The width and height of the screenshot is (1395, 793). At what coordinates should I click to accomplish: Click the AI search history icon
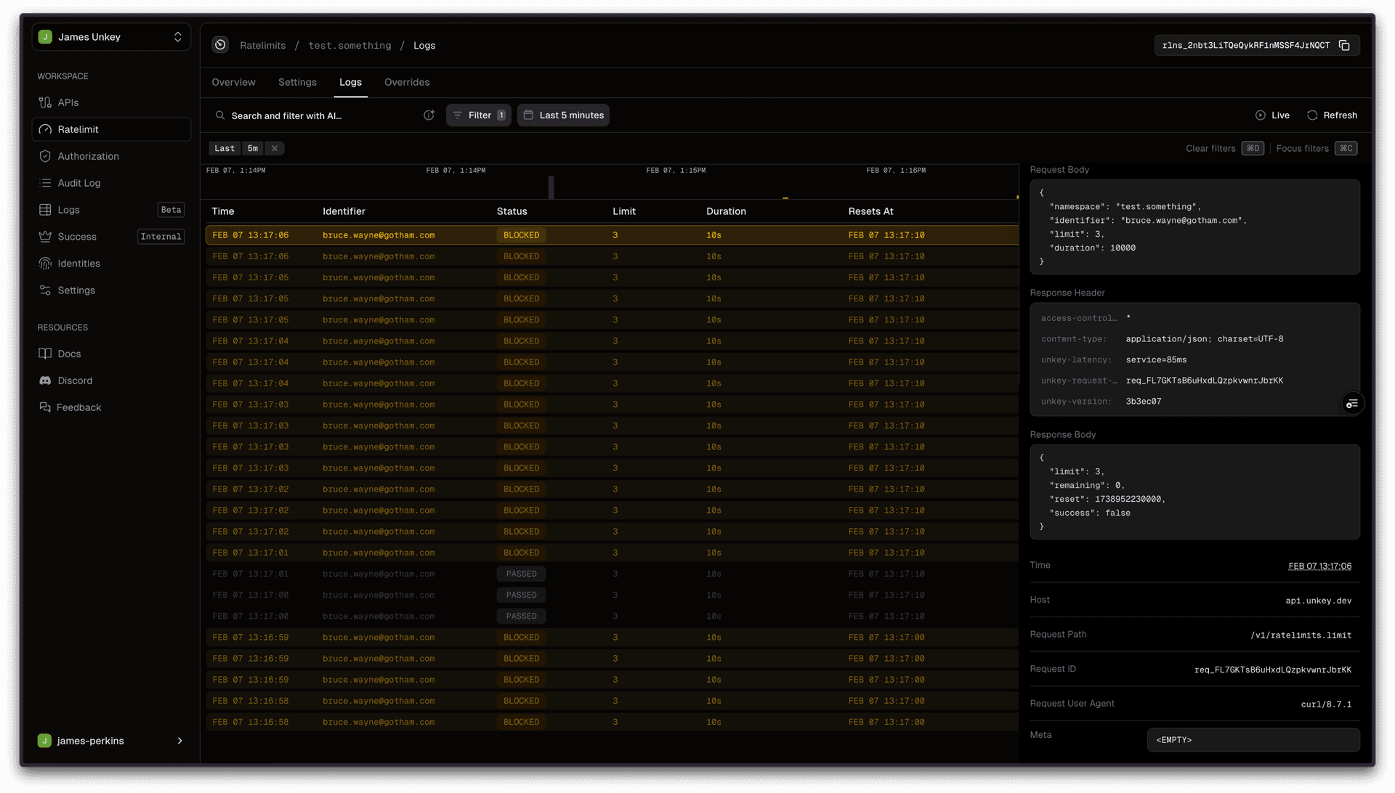(429, 115)
